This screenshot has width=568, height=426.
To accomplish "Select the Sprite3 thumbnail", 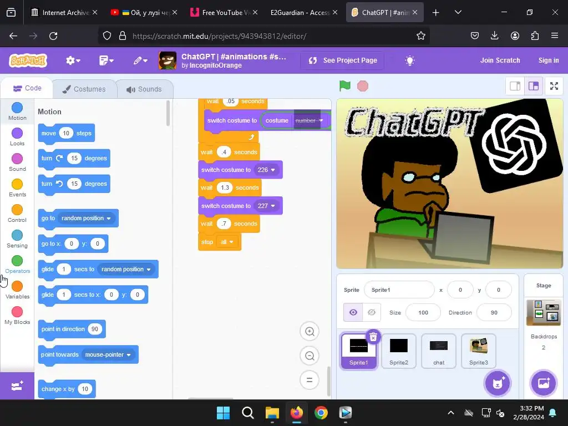I will (x=479, y=351).
